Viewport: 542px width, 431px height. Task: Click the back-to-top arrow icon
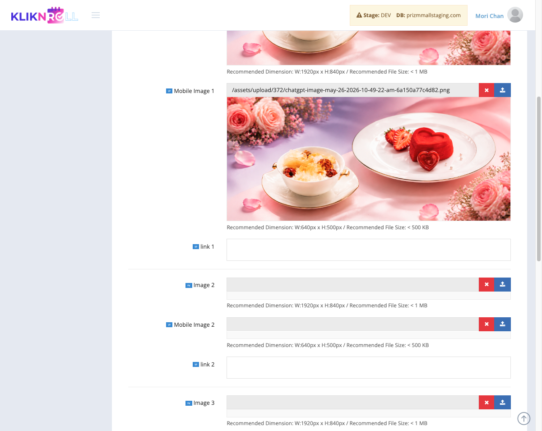(x=523, y=419)
